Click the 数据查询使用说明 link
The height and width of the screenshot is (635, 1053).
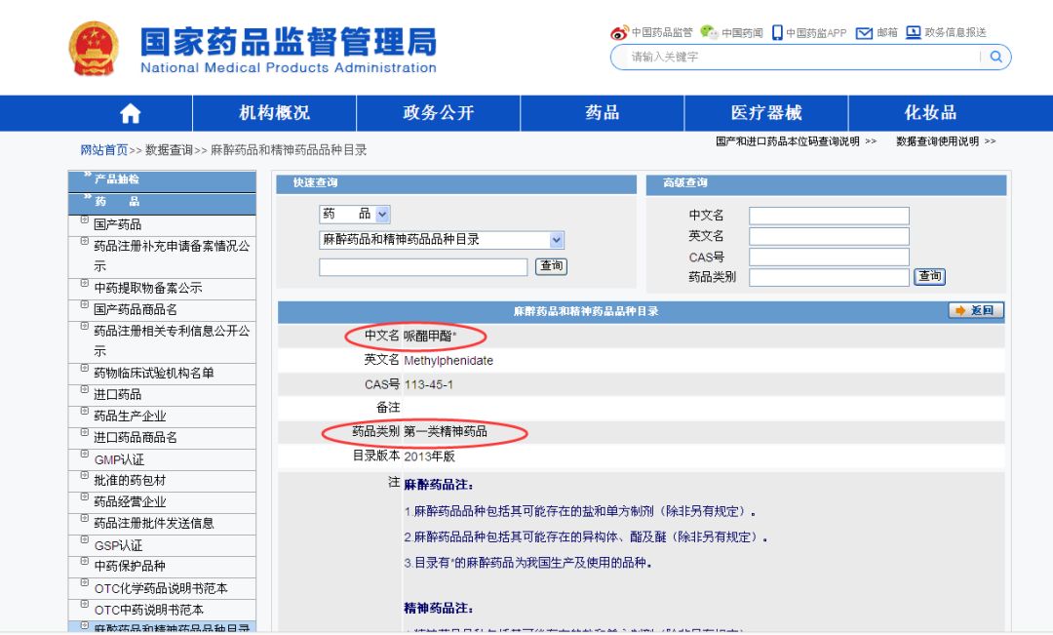(x=936, y=139)
